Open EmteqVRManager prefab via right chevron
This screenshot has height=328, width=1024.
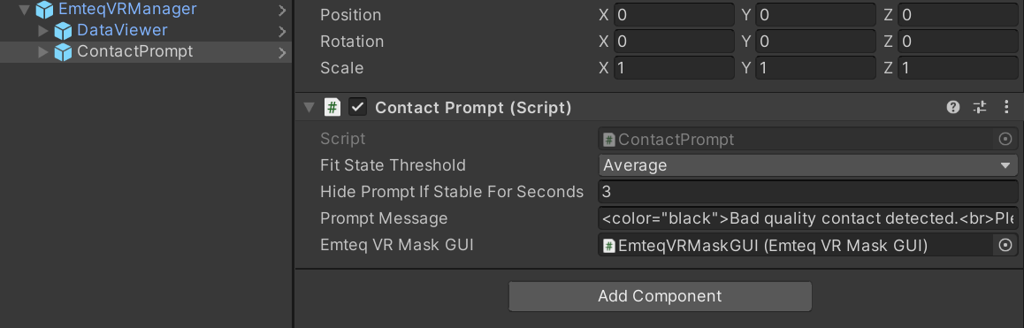pos(282,10)
